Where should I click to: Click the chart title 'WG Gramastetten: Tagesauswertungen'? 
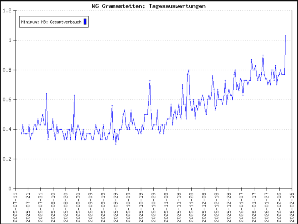point(149,6)
